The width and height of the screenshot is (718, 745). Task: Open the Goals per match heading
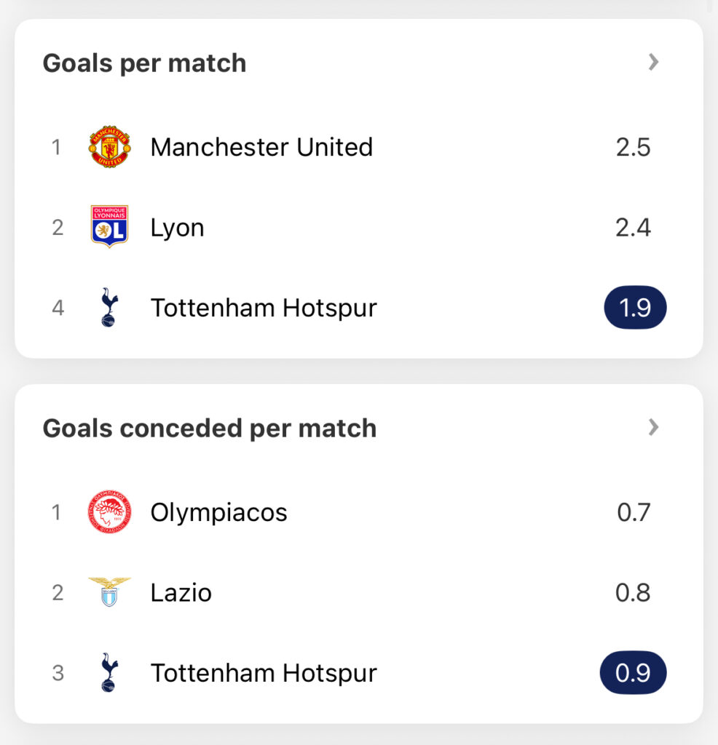point(145,64)
